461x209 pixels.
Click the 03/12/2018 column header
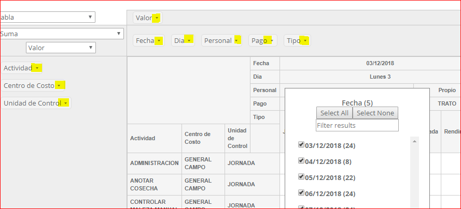pyautogui.click(x=380, y=63)
